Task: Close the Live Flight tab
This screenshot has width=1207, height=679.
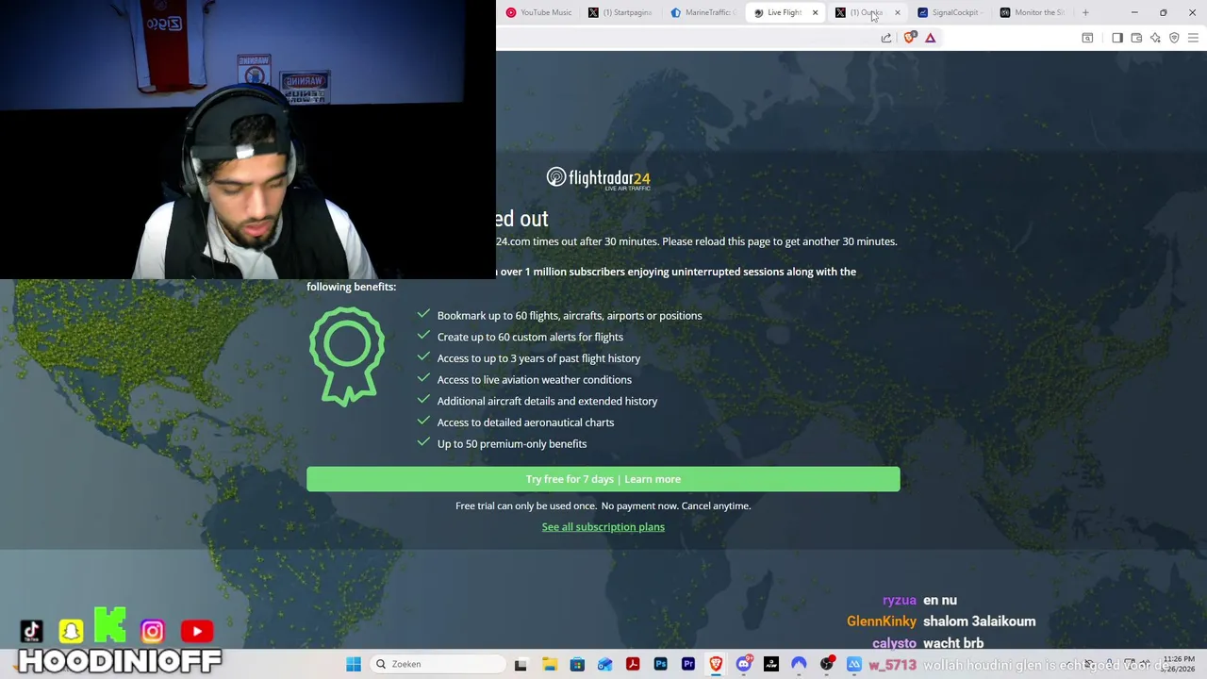Action: 815,12
